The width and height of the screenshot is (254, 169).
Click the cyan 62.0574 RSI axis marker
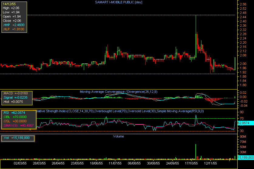246,123
